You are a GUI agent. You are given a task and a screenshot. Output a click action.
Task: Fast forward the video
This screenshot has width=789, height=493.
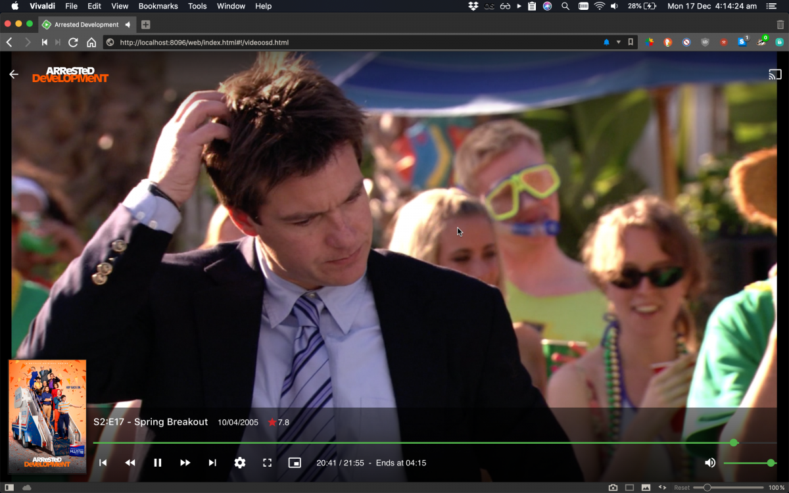(185, 463)
